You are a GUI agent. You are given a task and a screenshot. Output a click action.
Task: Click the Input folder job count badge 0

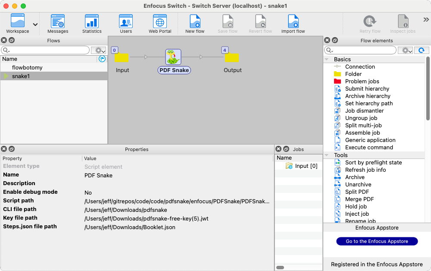(115, 50)
